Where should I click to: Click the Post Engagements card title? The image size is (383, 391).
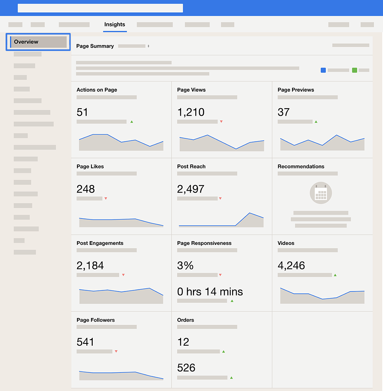pyautogui.click(x=100, y=243)
